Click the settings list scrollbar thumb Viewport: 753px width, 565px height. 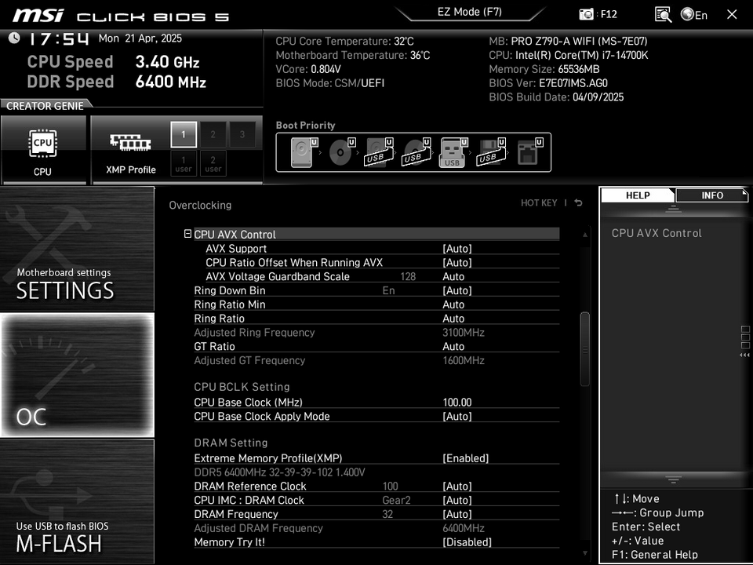[584, 348]
